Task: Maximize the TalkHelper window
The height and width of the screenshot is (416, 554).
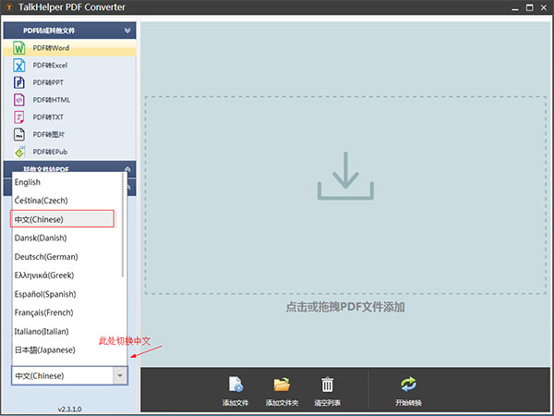Action: click(530, 7)
